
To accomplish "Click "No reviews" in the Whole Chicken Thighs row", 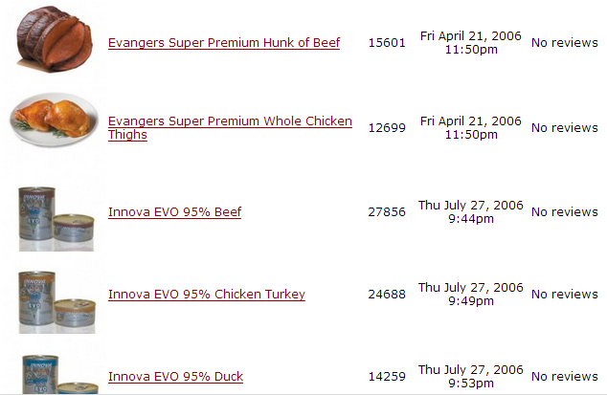I will (564, 128).
